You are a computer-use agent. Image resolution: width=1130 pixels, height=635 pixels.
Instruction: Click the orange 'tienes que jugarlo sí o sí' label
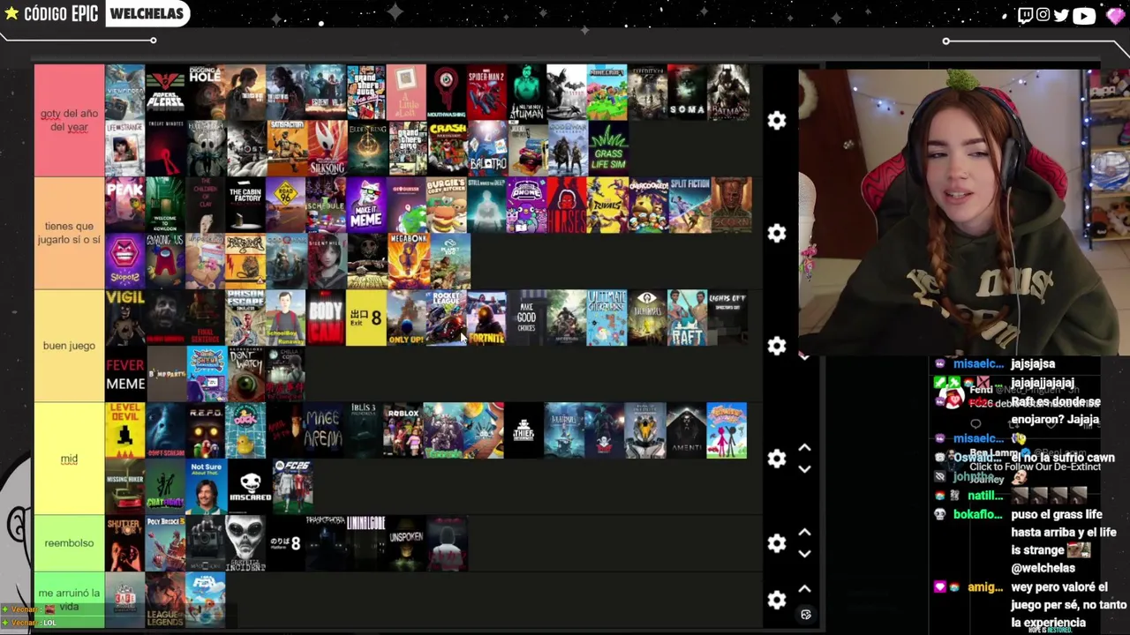[x=69, y=233]
